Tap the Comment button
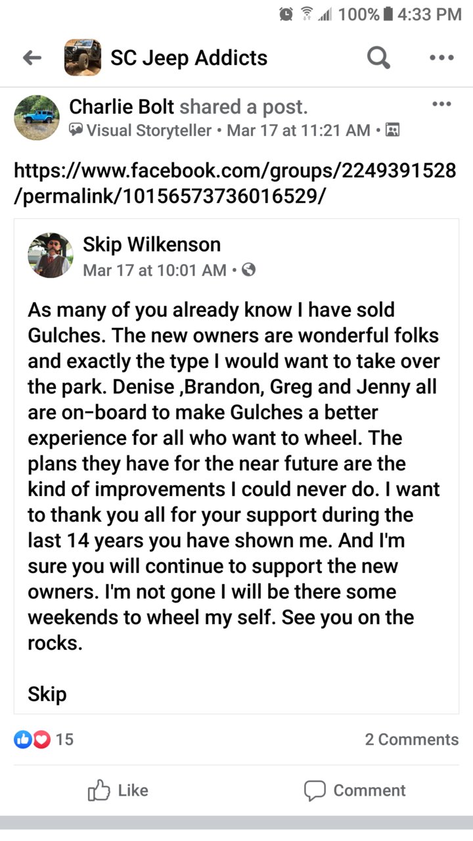Image resolution: width=473 pixels, height=841 pixels. coord(355,790)
